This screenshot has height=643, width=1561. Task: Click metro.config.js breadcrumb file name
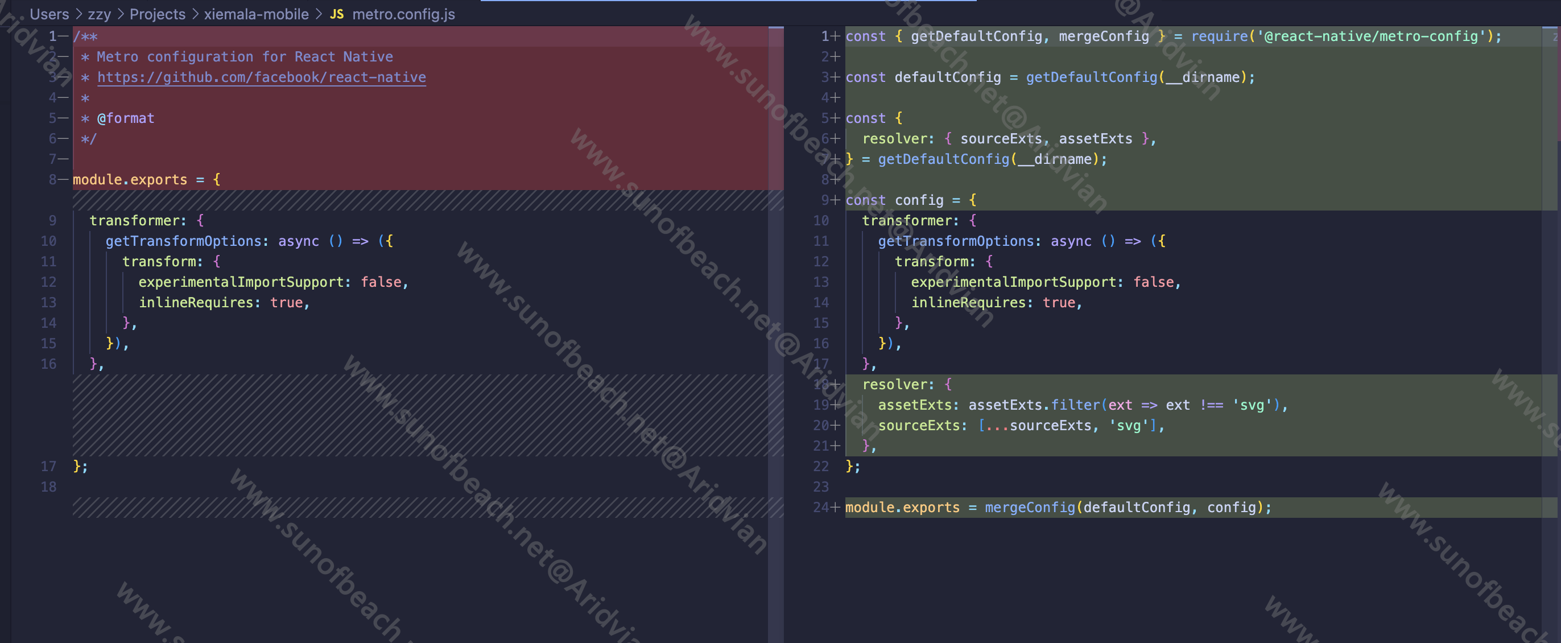point(403,14)
